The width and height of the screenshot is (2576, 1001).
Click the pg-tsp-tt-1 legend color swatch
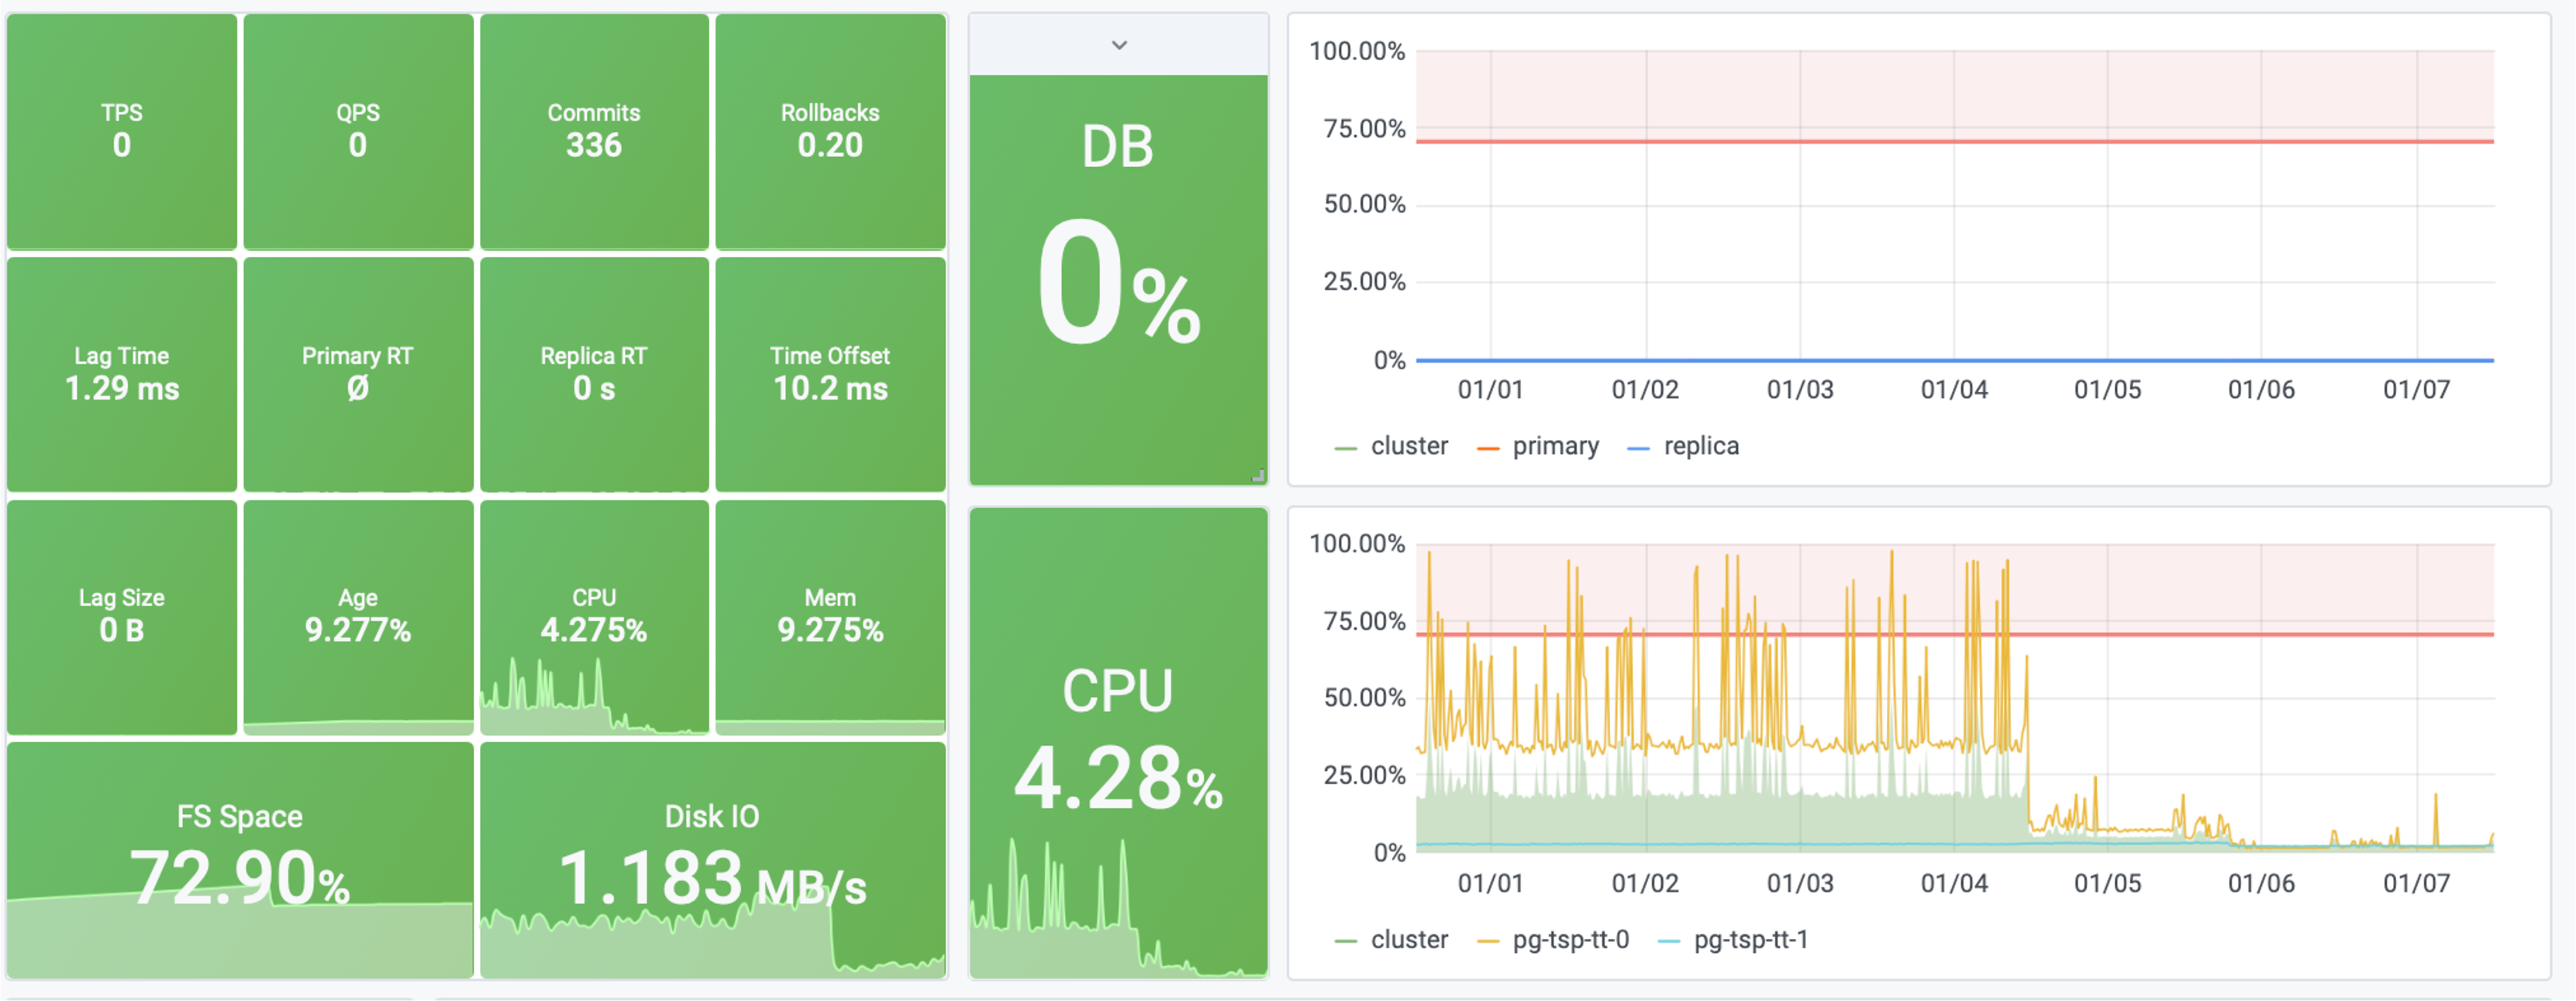(x=1669, y=941)
